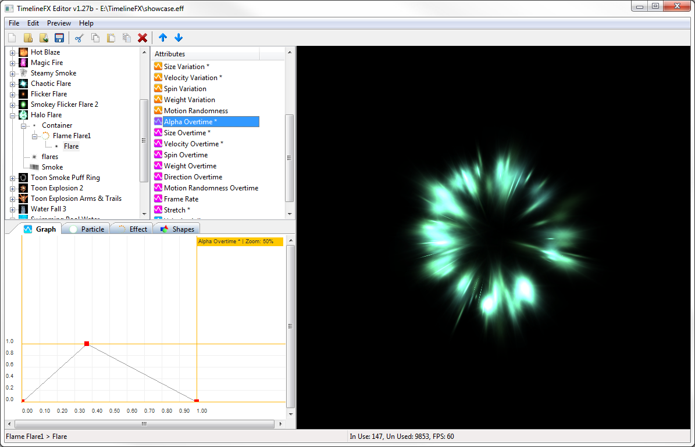Click the Frame Rate magenta graph icon
695x447 pixels.
point(158,199)
